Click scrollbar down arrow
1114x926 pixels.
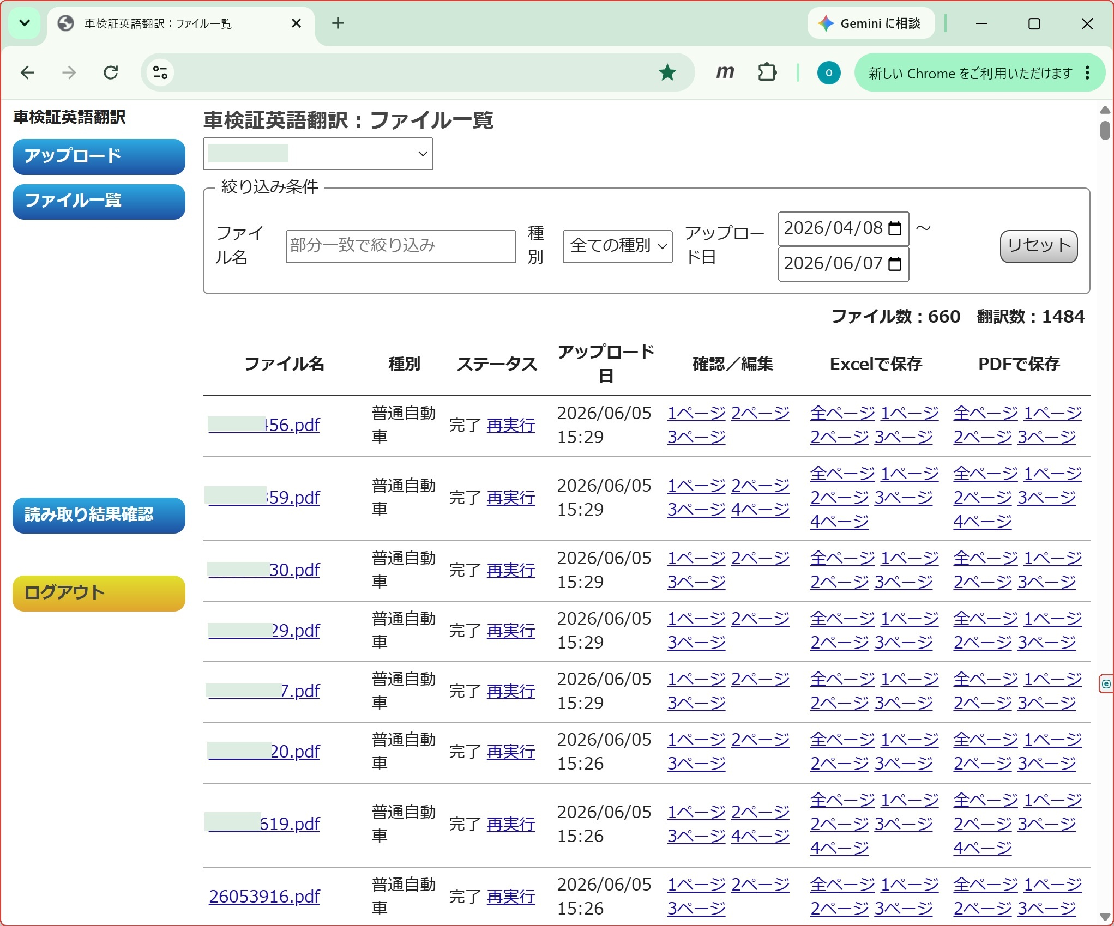pyautogui.click(x=1105, y=917)
